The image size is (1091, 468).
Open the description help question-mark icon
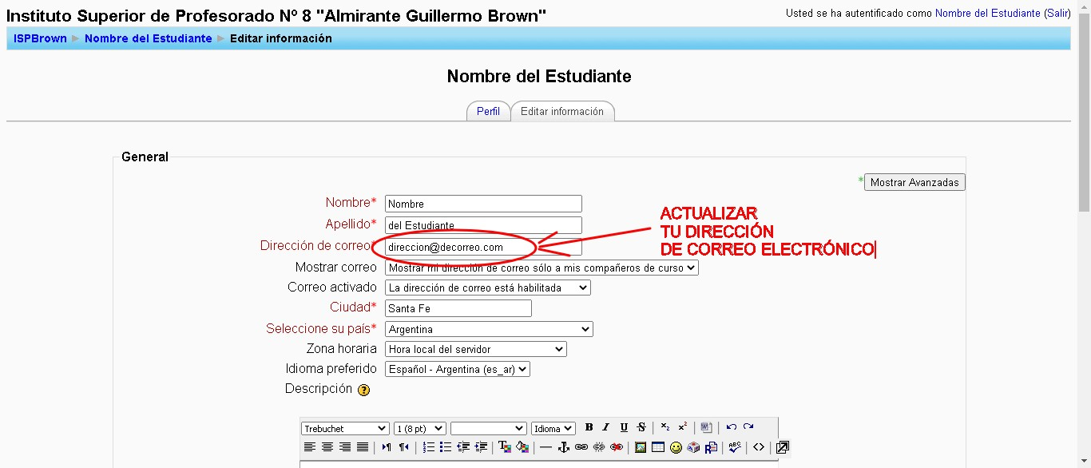pos(364,391)
